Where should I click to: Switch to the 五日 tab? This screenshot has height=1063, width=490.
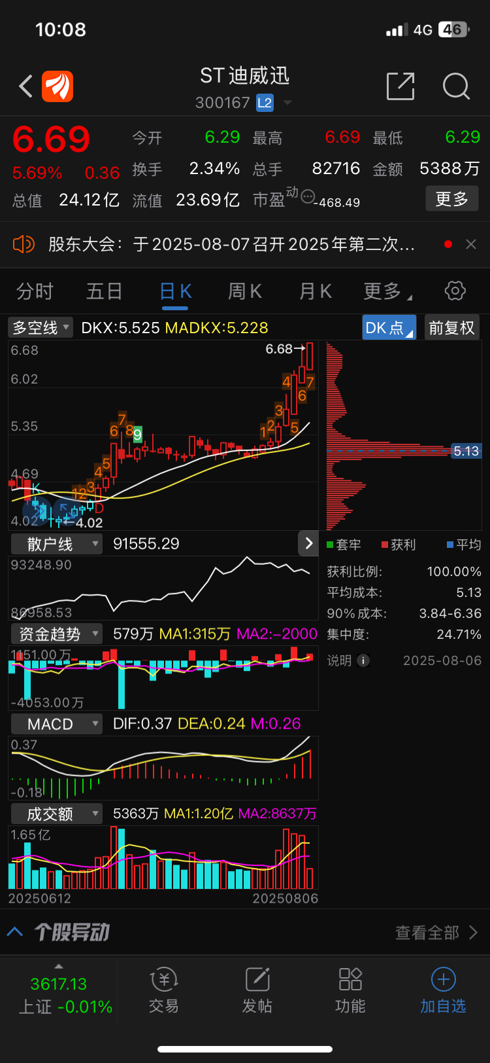click(x=105, y=291)
